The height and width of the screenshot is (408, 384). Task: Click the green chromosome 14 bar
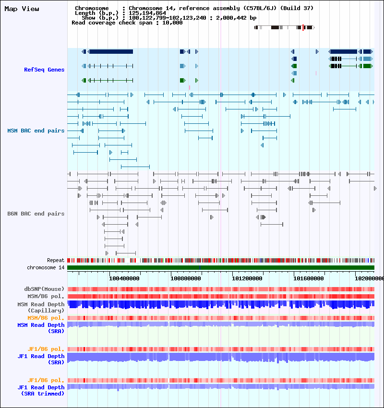(x=221, y=267)
